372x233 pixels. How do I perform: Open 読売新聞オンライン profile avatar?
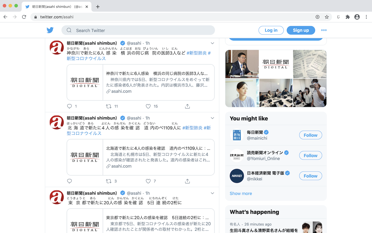coord(237,156)
